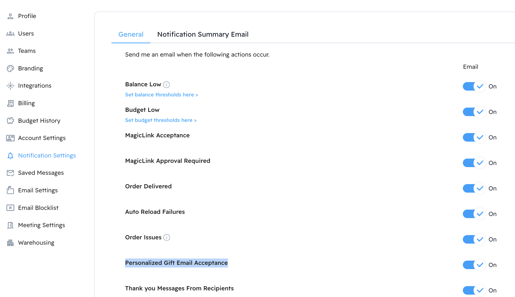Show info tooltip next to Balance Low
515x297 pixels.
166,84
